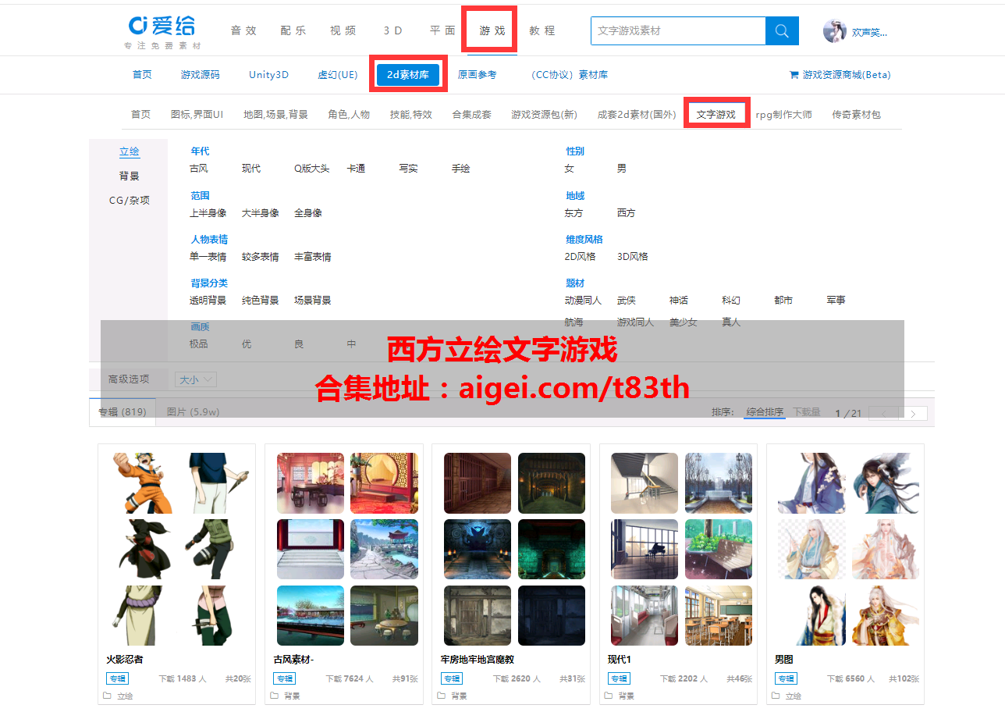Open the user avatar profile picture

click(x=834, y=31)
